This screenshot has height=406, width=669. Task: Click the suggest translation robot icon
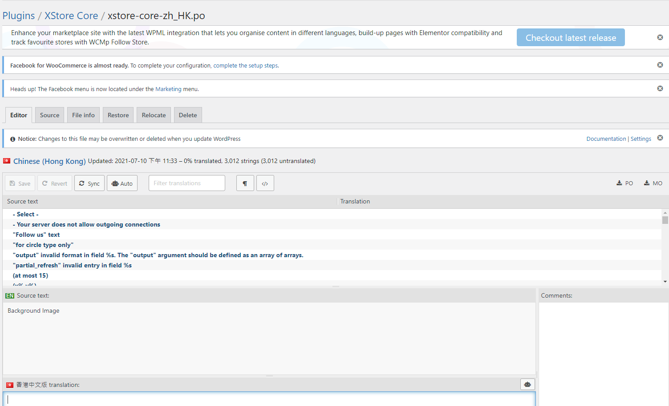527,385
